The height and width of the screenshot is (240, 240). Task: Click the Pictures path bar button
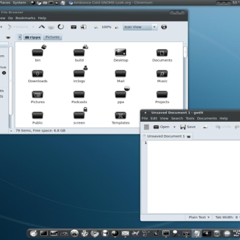click(52, 37)
